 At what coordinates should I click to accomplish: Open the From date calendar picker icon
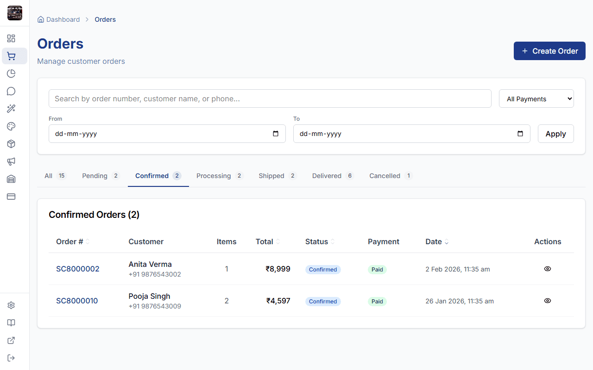276,134
